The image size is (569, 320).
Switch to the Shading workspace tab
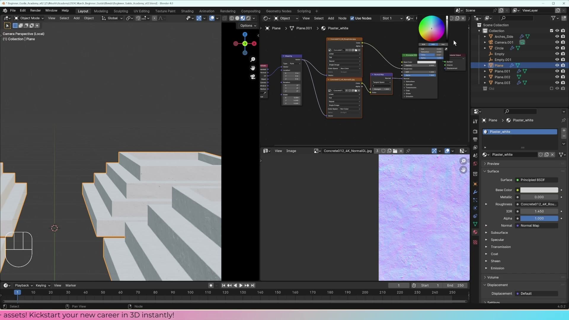tap(187, 11)
